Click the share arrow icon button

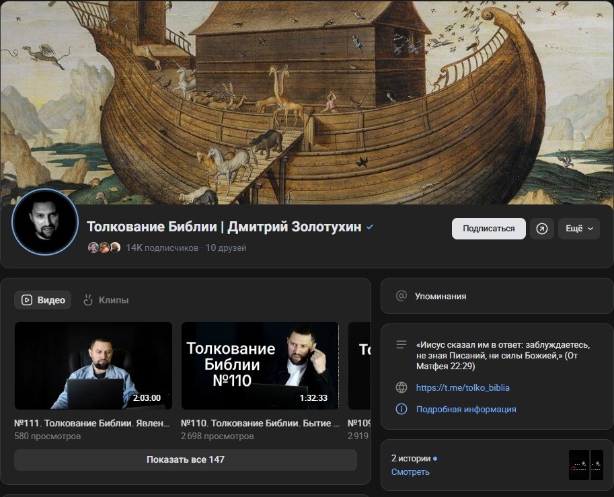542,229
